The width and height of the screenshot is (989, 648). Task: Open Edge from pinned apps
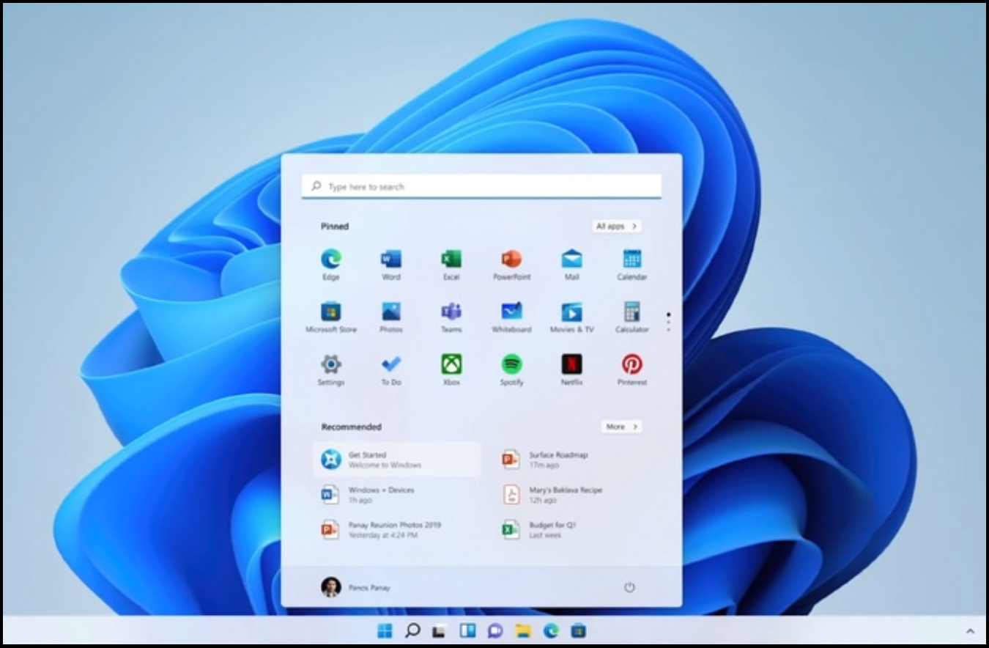pos(330,265)
